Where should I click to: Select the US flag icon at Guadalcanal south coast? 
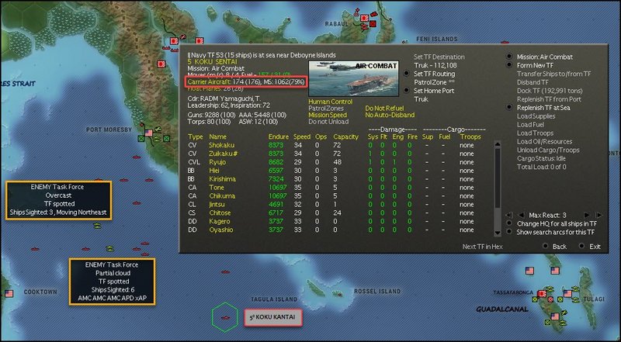click(555, 316)
